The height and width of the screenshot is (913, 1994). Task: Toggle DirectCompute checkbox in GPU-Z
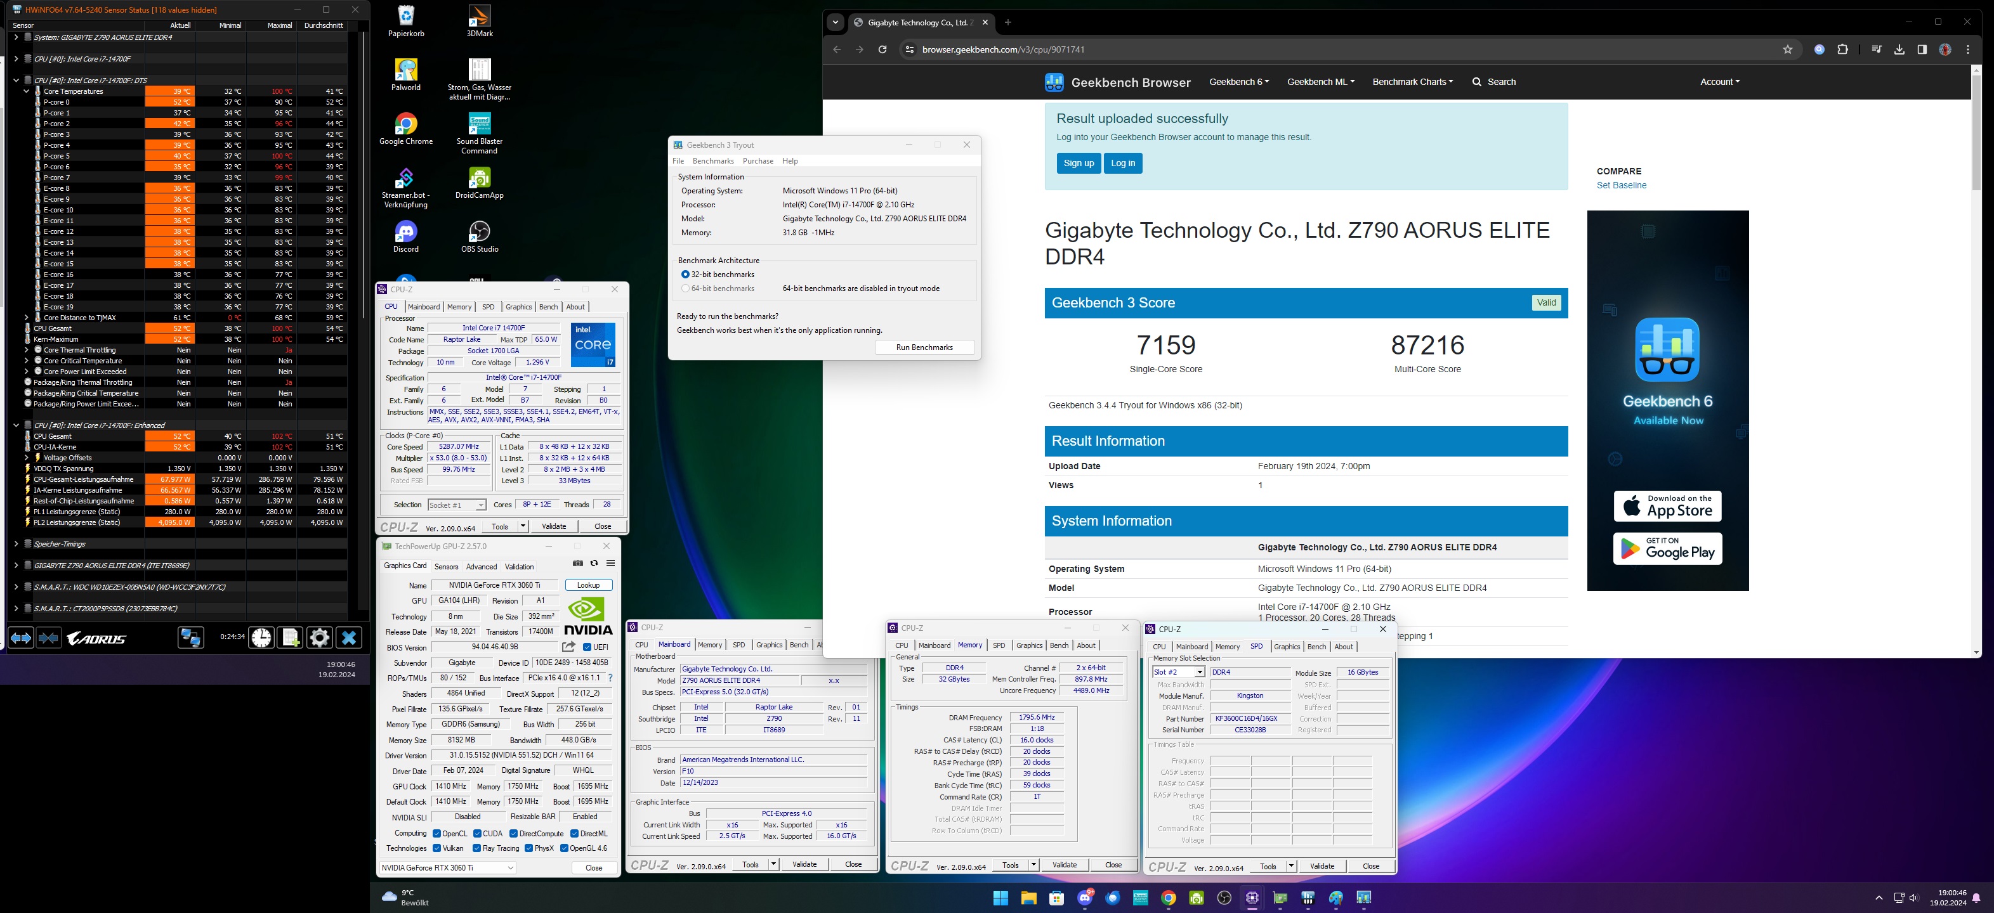[514, 833]
